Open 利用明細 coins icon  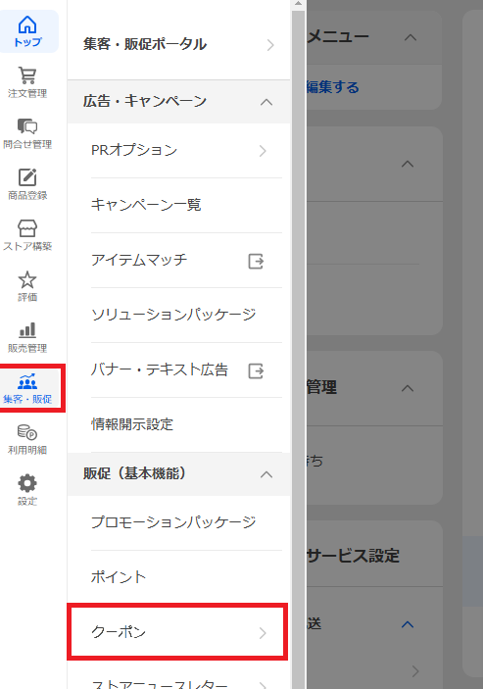tap(27, 432)
